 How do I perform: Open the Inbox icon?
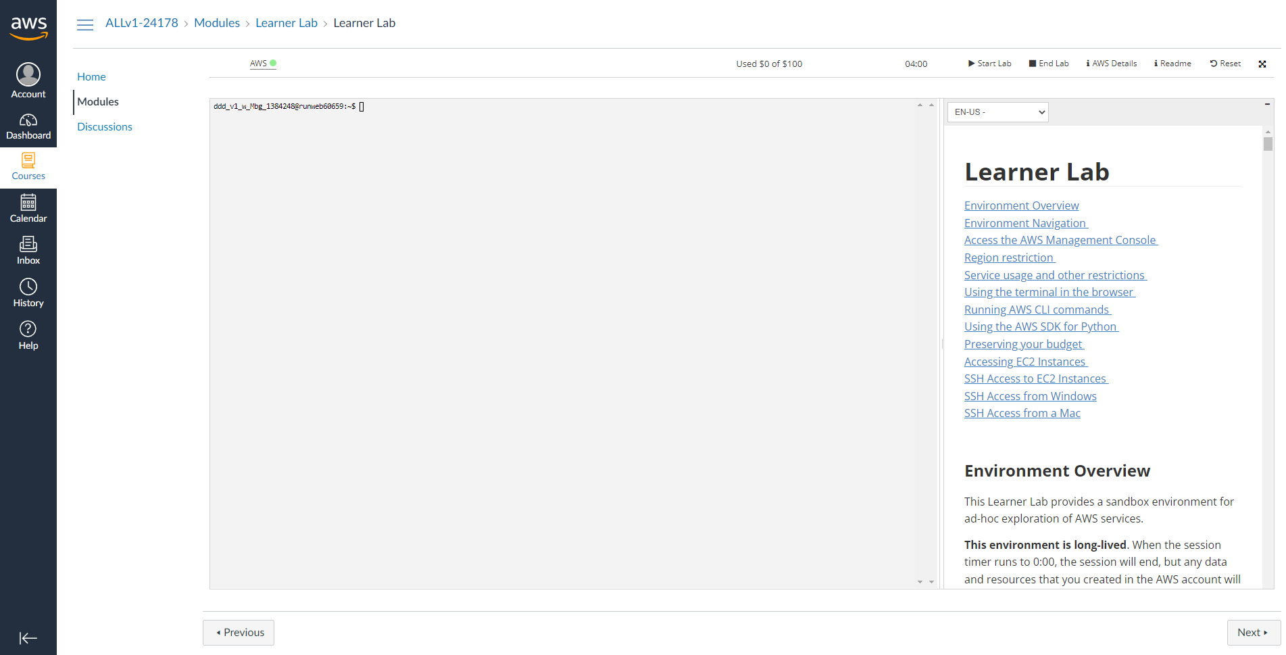(x=28, y=244)
